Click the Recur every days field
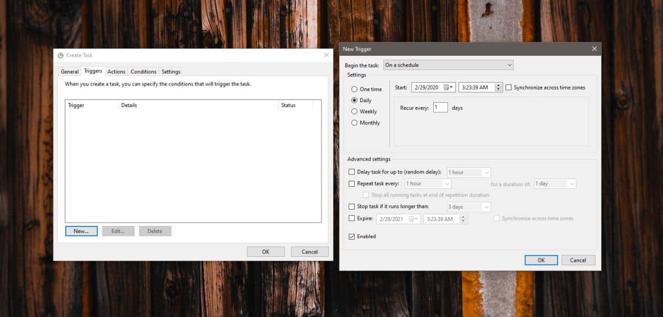Viewport: 663px width, 317px height. point(440,108)
